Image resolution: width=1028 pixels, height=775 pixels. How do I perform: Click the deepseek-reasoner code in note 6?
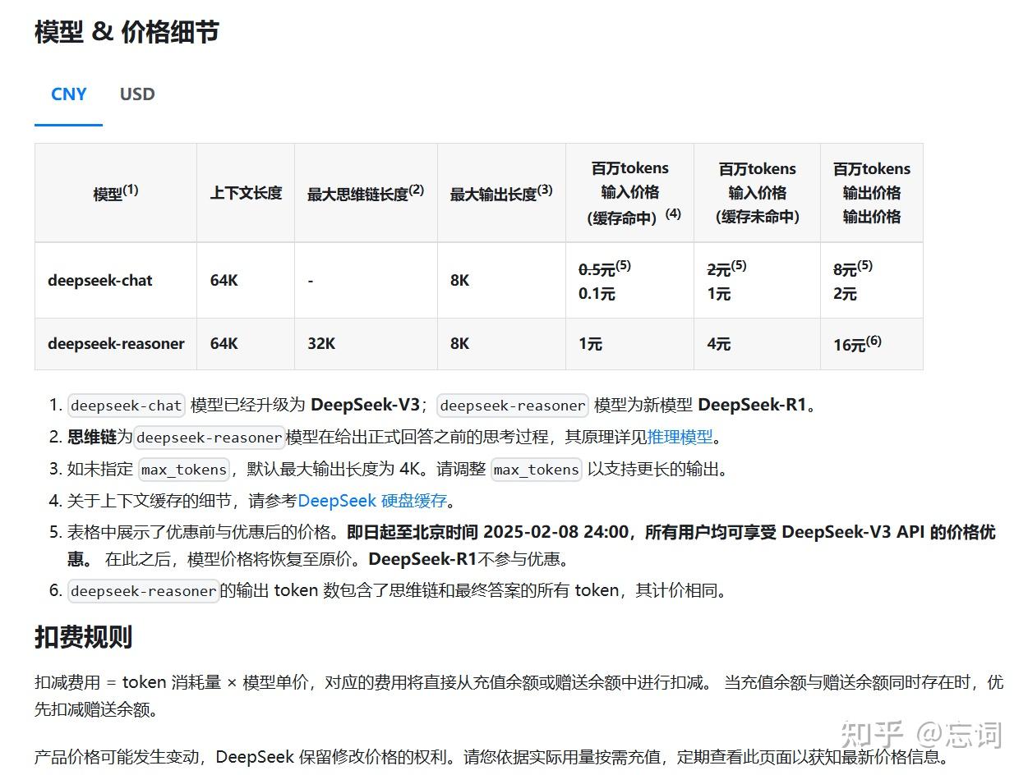[142, 589]
